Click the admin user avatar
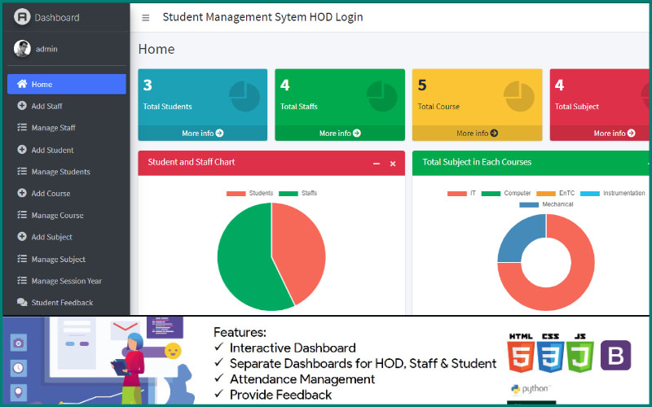This screenshot has width=652, height=407. point(22,49)
